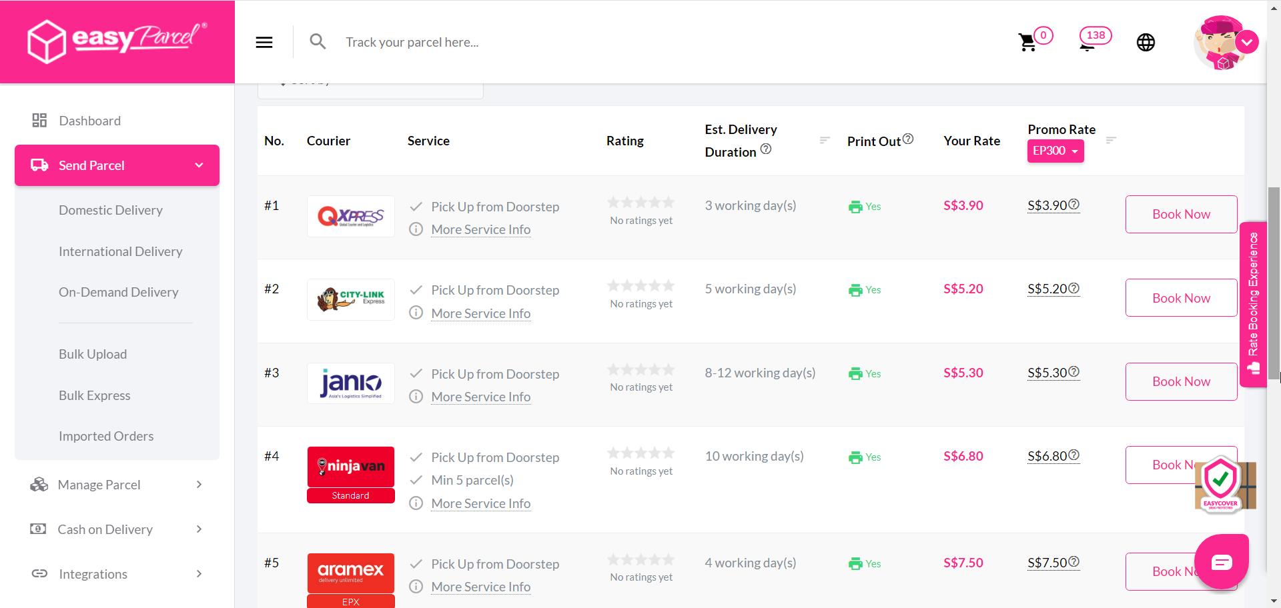This screenshot has height=608, width=1281.
Task: Go to Dashboard
Action: click(x=89, y=121)
